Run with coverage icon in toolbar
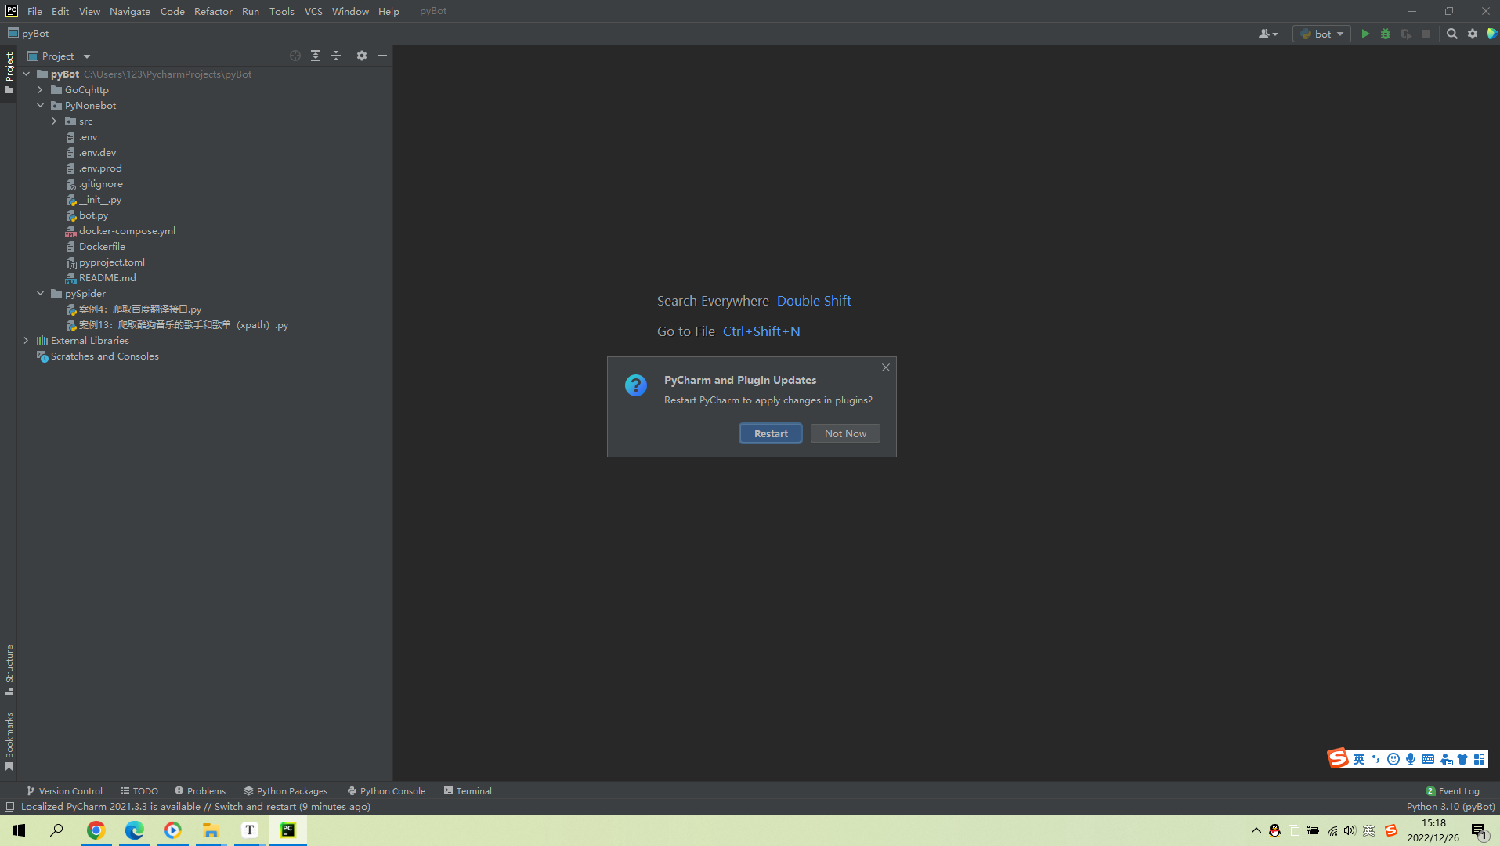1500x846 pixels. (x=1406, y=34)
